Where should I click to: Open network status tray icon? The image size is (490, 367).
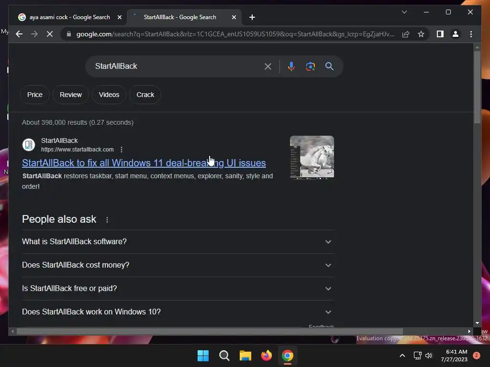coord(417,356)
